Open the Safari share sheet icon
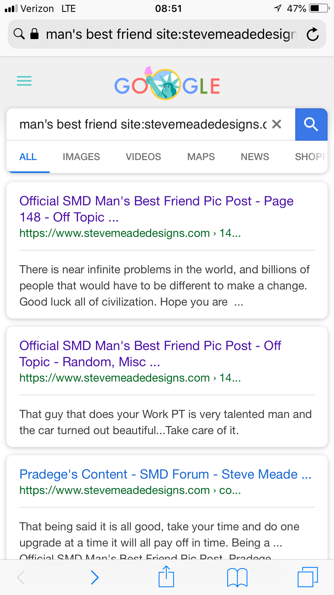This screenshot has height=595, width=334. [166, 576]
